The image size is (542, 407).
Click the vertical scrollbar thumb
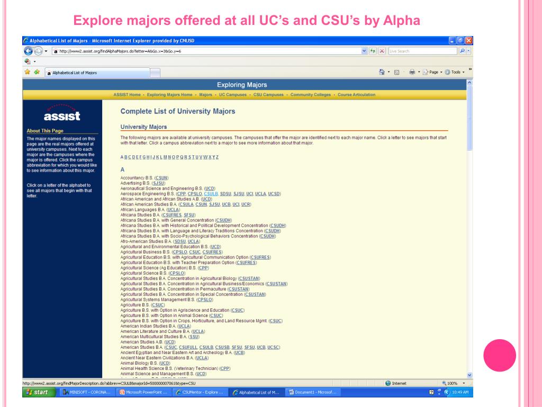coord(469,118)
